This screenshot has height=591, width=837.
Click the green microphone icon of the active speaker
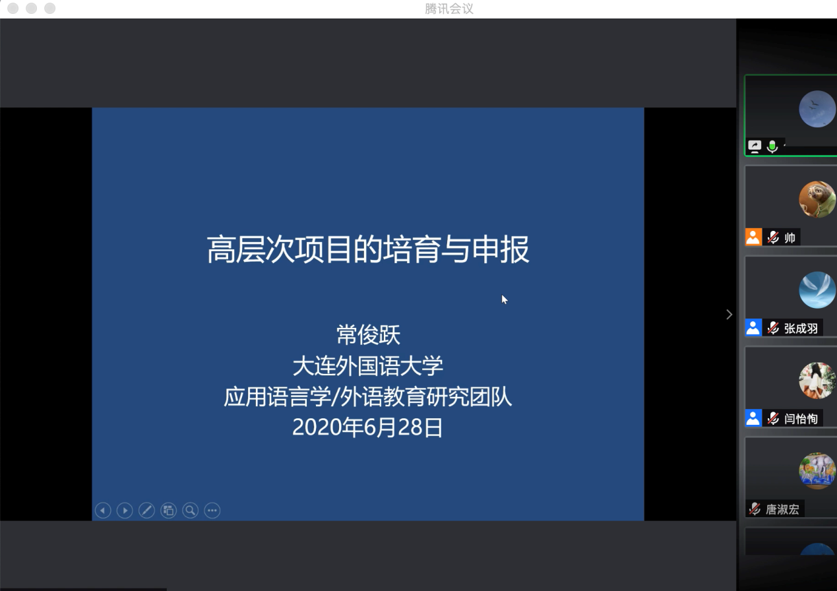pyautogui.click(x=772, y=146)
